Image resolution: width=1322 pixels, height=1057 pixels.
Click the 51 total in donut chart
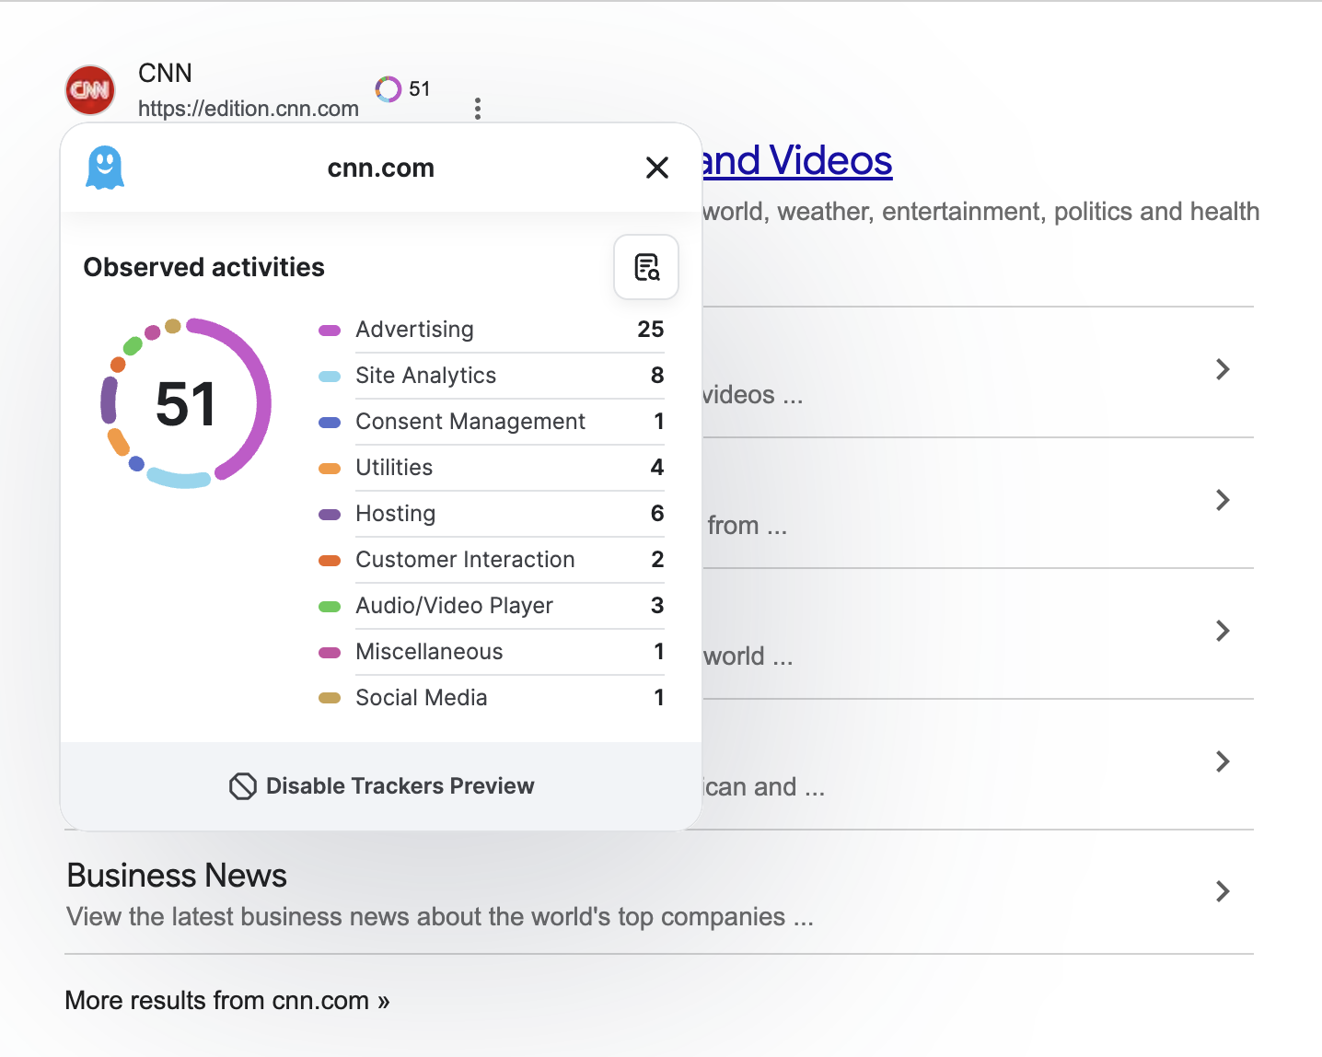pyautogui.click(x=186, y=404)
